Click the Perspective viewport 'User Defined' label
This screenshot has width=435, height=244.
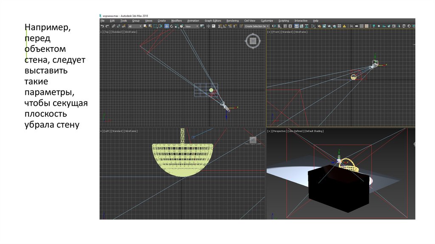tap(295, 131)
